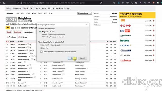Open clipboard extension toolbar icon
162x91 pixels.
136,3
